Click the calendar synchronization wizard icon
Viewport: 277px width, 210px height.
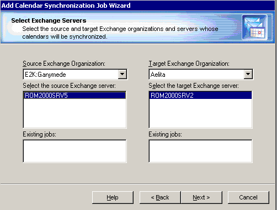point(254,27)
